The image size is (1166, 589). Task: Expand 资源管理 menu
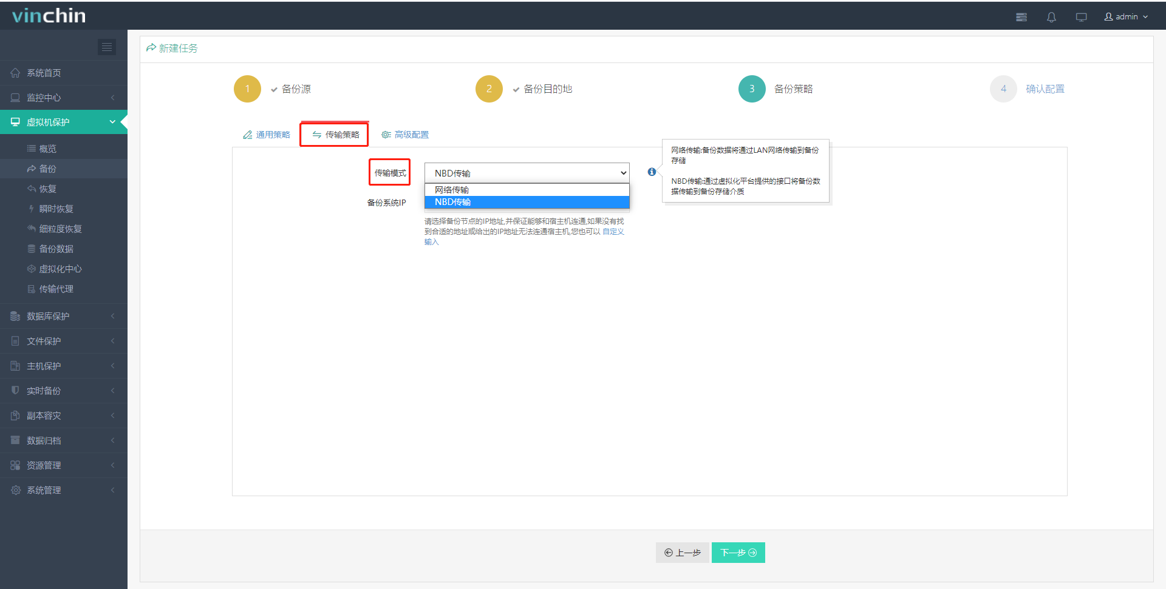[64, 465]
